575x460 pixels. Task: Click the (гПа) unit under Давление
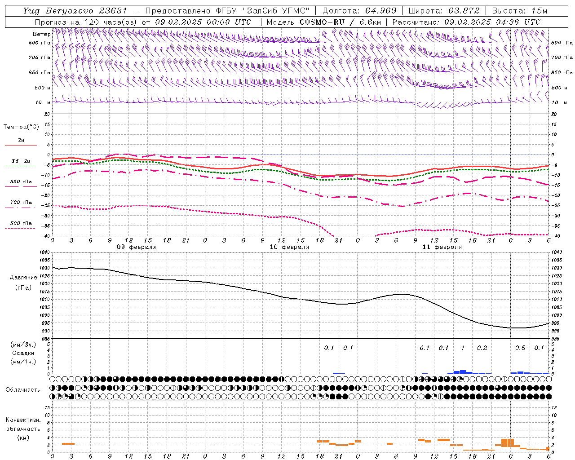(23, 287)
